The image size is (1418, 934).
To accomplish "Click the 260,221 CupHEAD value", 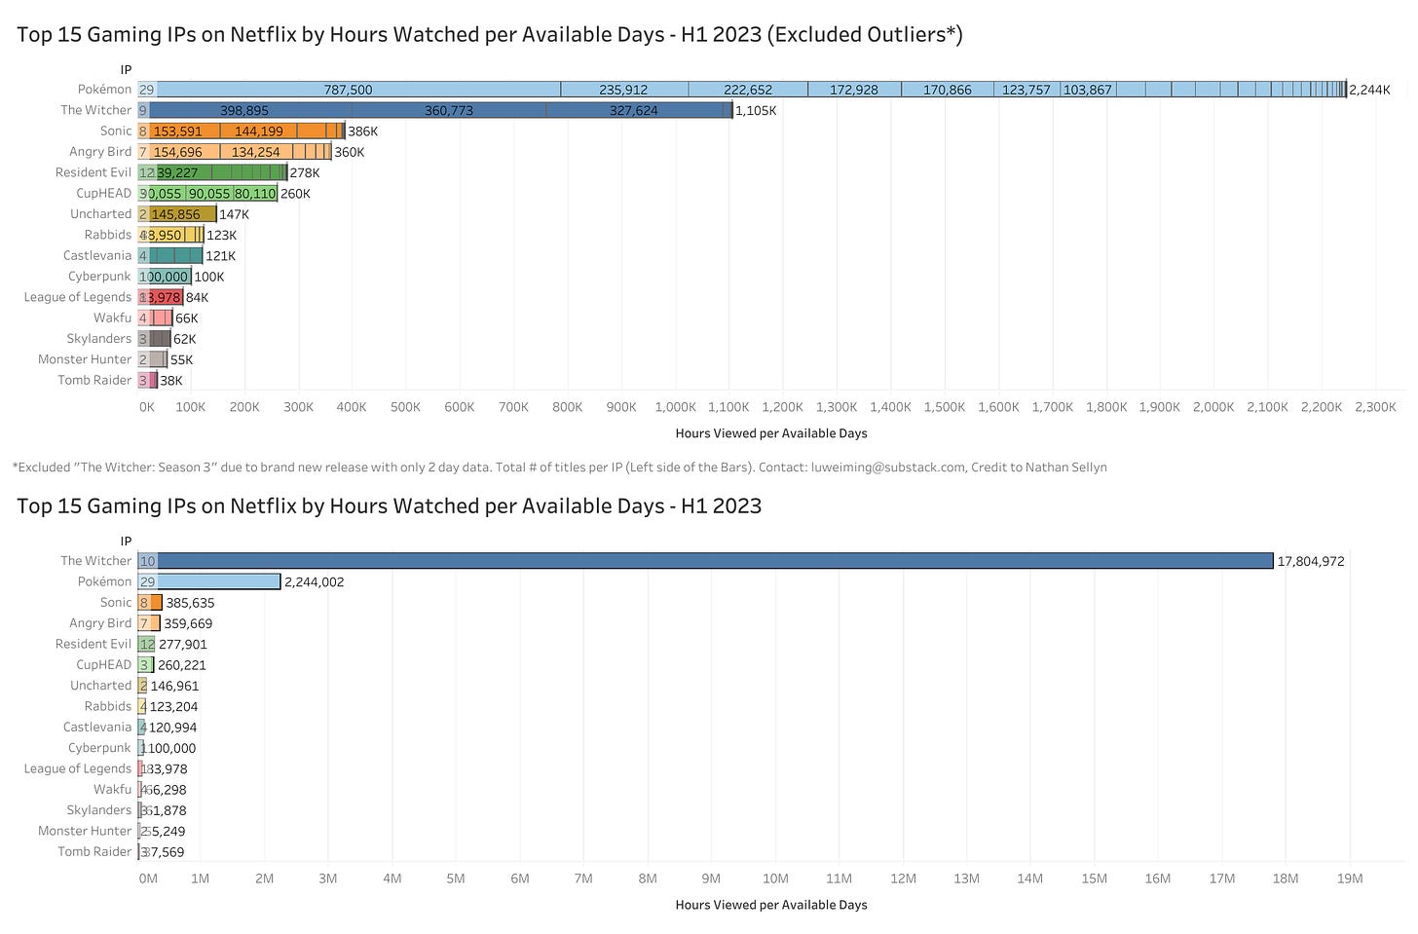I will pos(182,665).
